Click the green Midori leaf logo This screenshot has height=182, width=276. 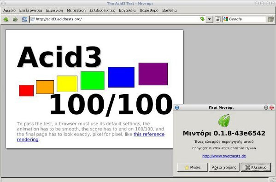[x=224, y=121]
